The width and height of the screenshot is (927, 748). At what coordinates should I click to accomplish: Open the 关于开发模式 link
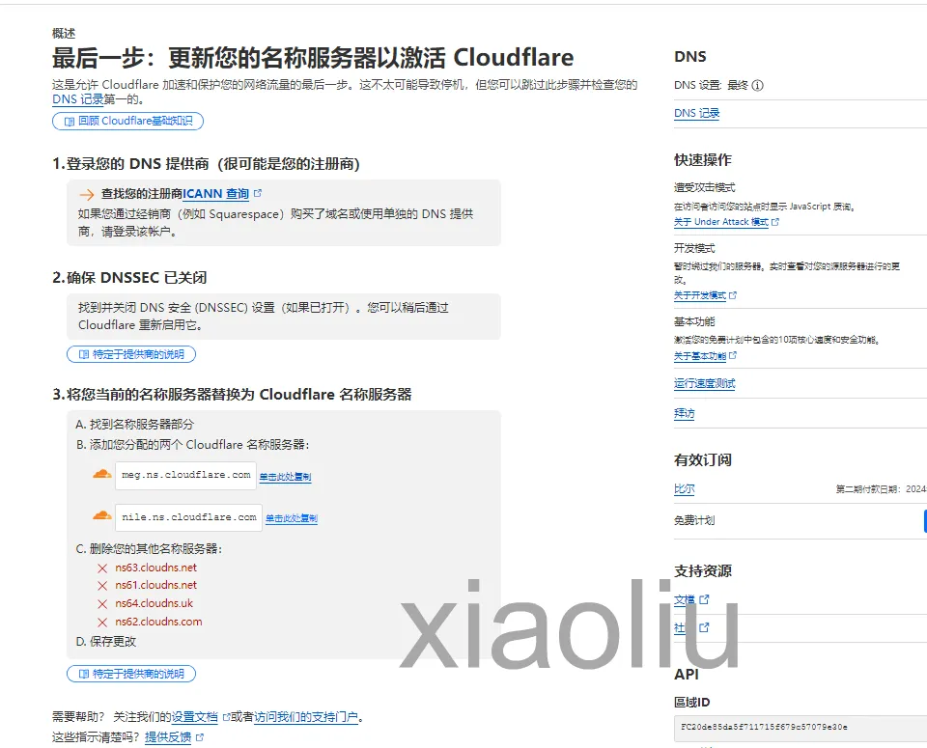point(700,295)
